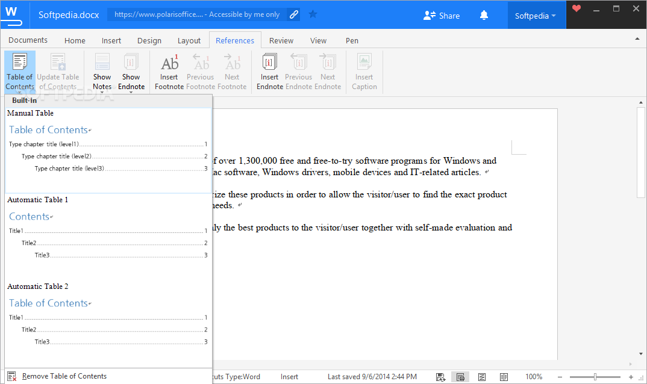Jump to the Next Endnote
The height and width of the screenshot is (384, 647).
(328, 71)
